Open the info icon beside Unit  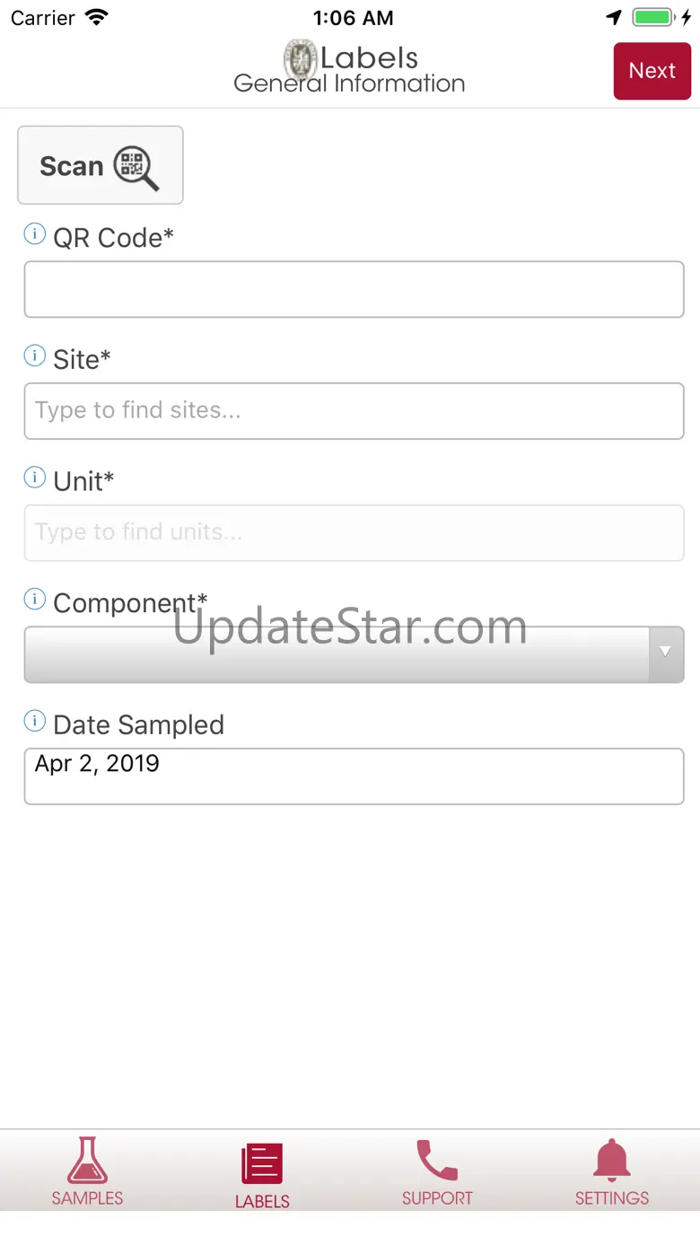click(x=34, y=478)
